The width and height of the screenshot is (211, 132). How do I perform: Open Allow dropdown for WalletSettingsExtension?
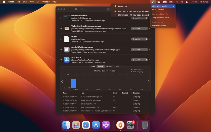[140, 29]
